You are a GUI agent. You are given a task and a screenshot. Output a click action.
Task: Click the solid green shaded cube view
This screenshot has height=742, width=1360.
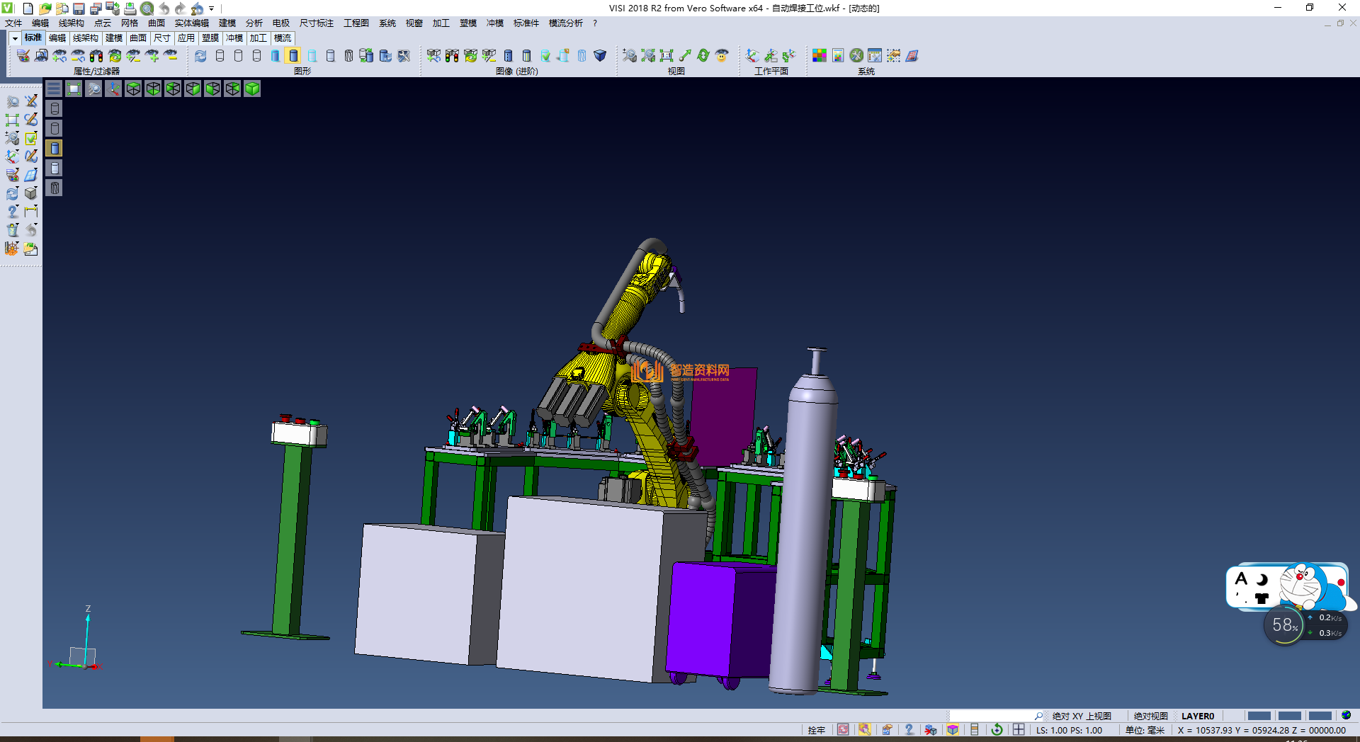(x=252, y=89)
